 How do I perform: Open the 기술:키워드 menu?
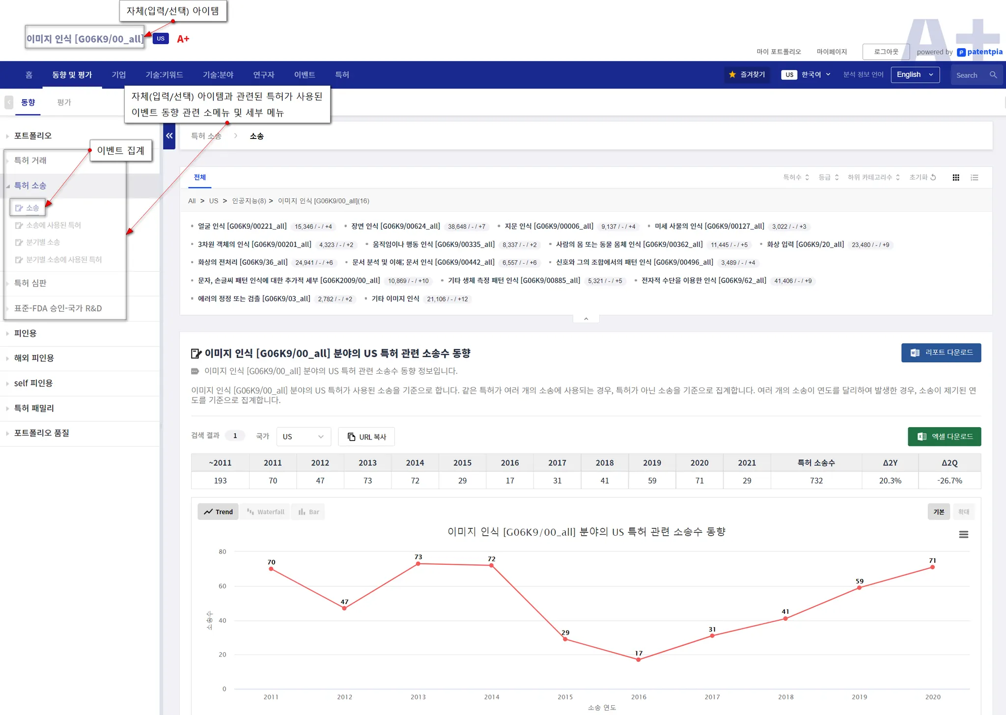tap(164, 75)
